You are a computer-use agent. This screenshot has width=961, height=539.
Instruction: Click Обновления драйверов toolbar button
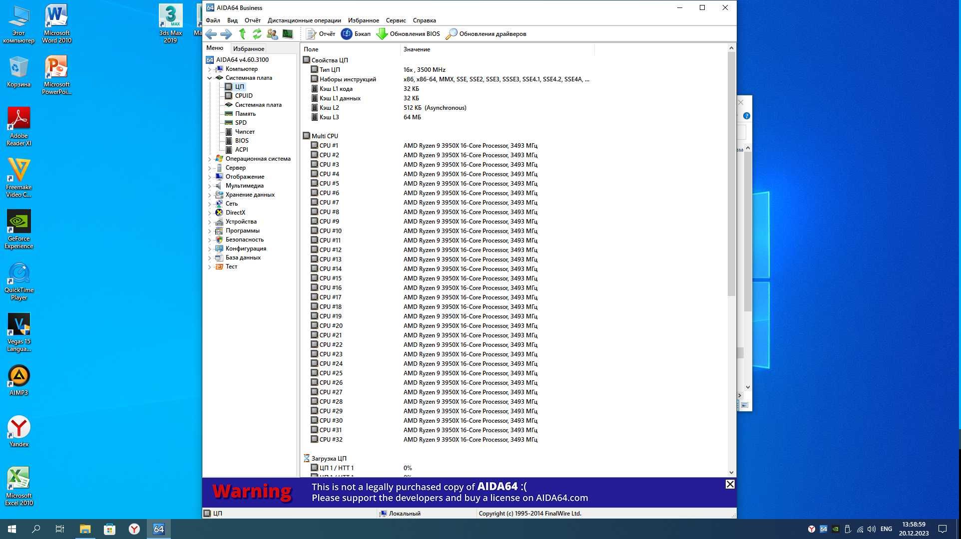click(x=485, y=34)
